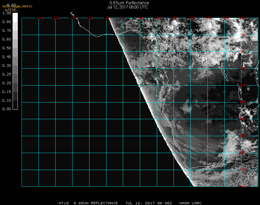
Task: Click the 0.00 value on the reflectance scale
Action: (x=7, y=109)
